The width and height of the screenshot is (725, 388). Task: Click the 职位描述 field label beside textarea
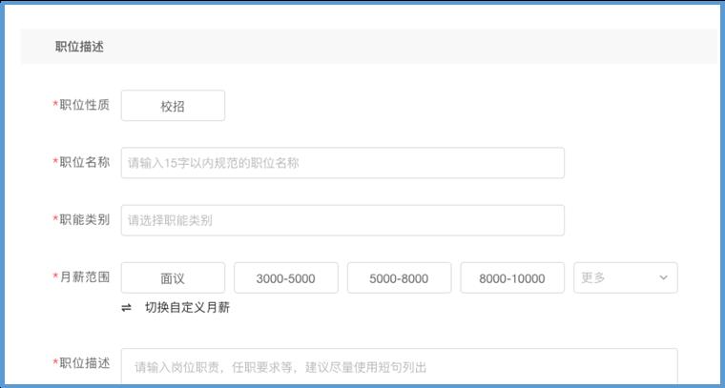[85, 363]
